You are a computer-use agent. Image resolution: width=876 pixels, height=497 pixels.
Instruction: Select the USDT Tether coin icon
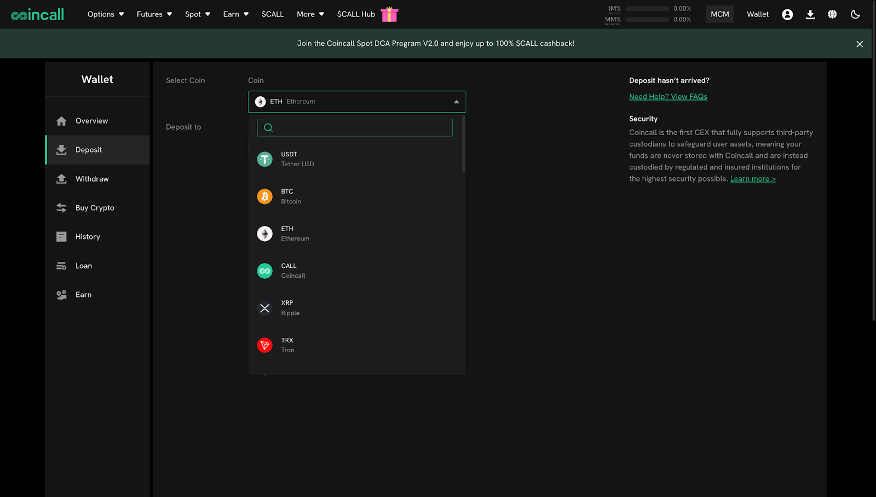coord(265,159)
